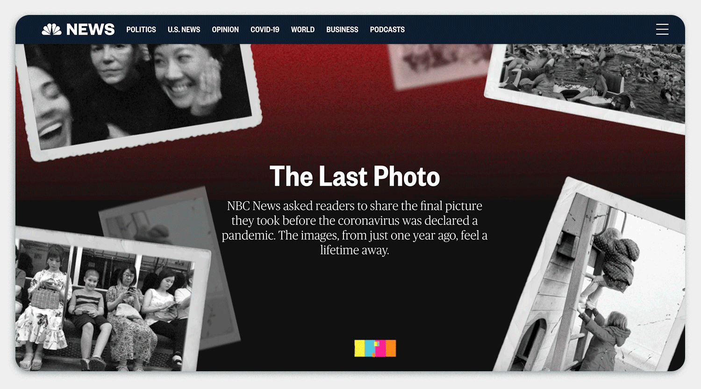Click the NBC peacock logo icon
Screen dimensions: 701x389
coord(51,29)
